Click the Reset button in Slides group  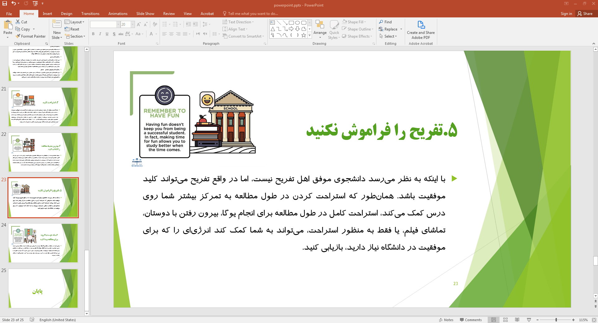[x=73, y=29]
